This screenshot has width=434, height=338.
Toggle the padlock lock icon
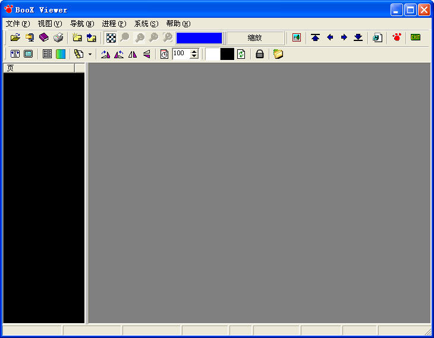260,54
